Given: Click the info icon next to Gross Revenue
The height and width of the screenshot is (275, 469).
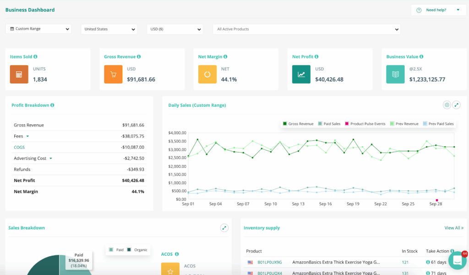Looking at the screenshot, I should pos(139,57).
